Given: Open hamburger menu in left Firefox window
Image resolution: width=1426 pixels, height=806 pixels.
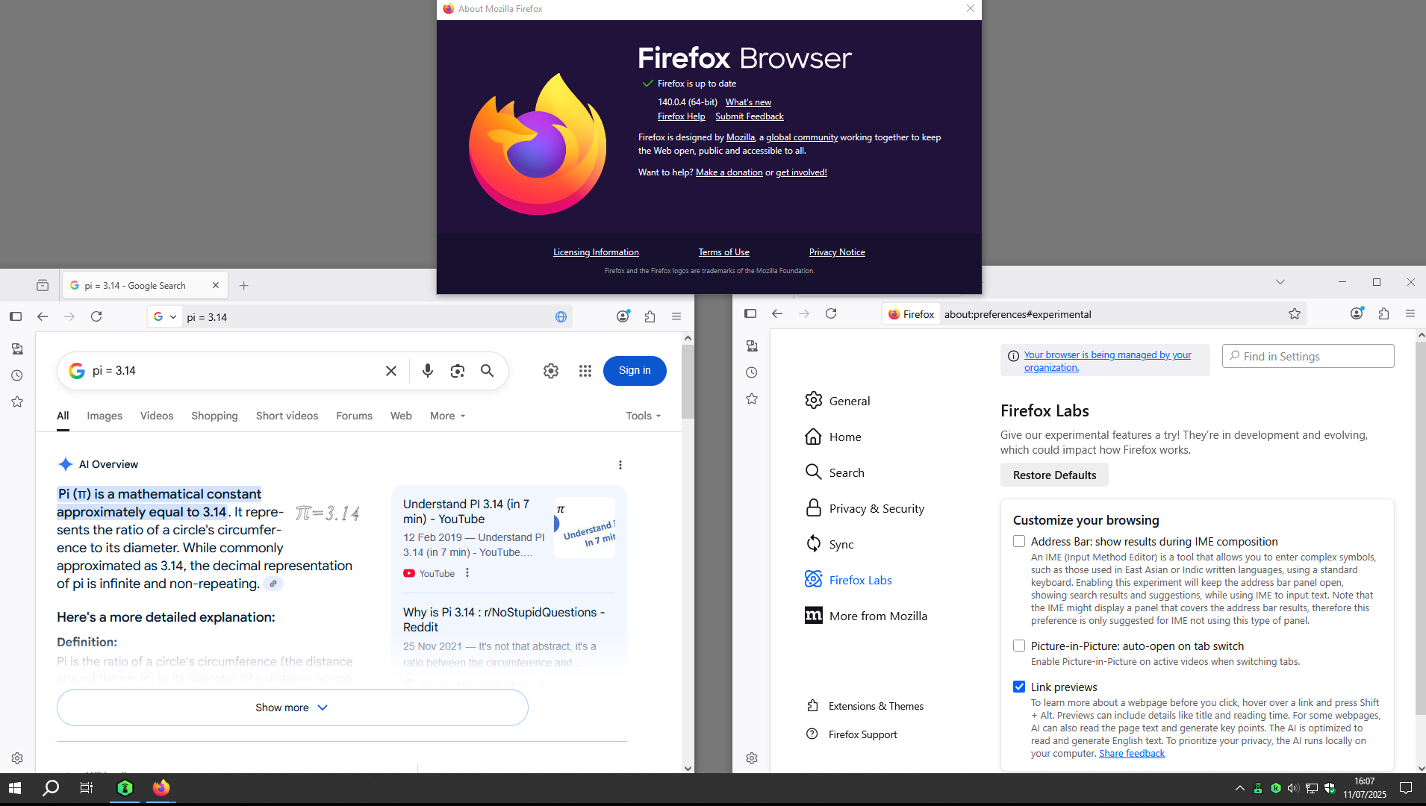Looking at the screenshot, I should coord(676,317).
